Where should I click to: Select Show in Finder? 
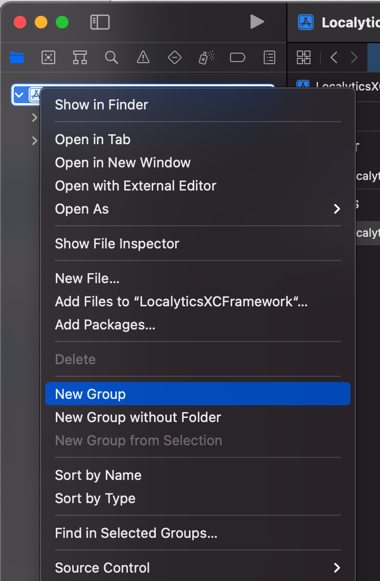pos(102,105)
